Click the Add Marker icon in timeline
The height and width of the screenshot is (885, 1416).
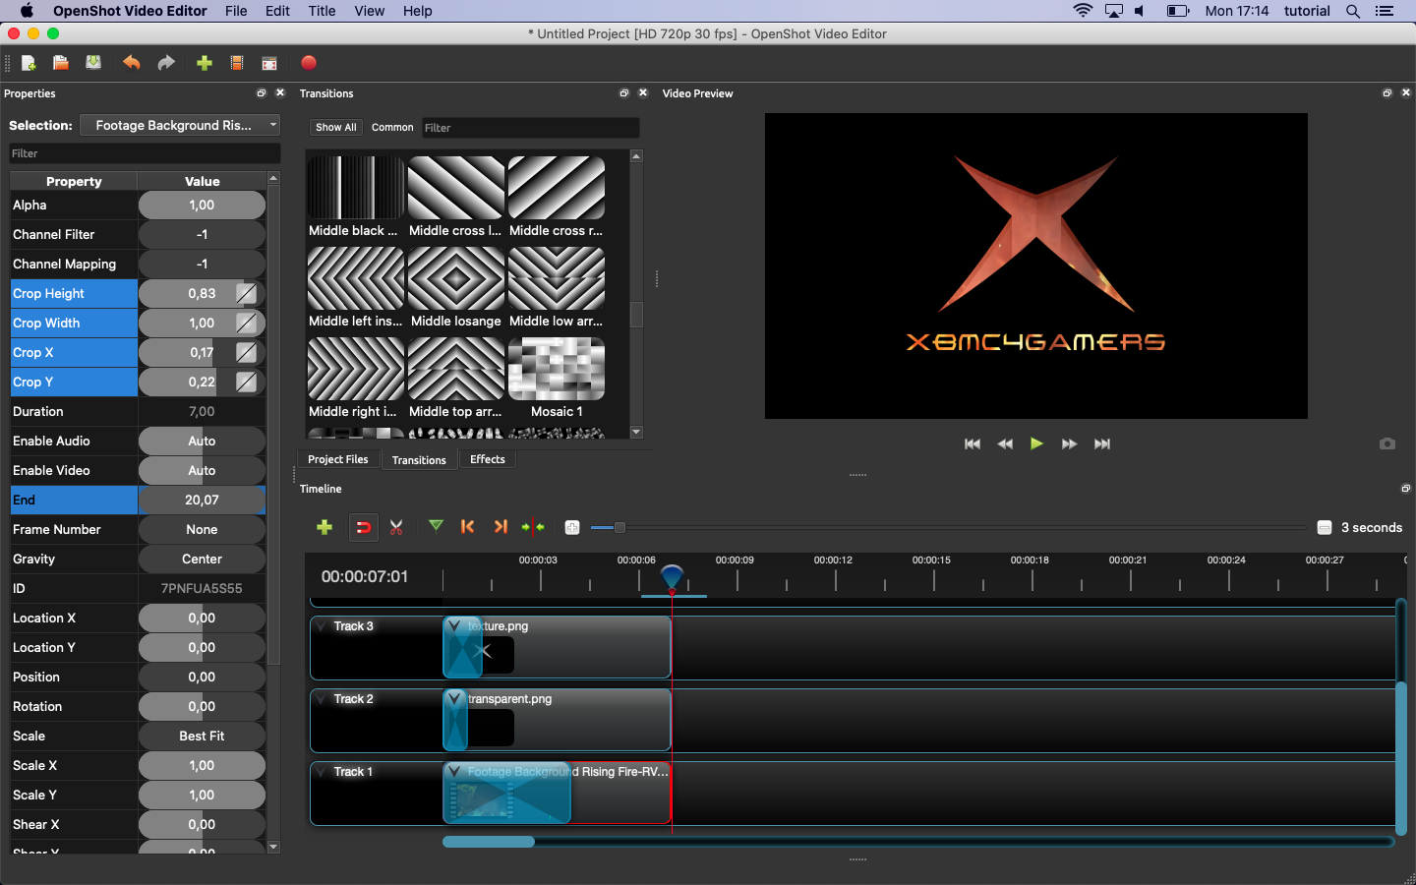tap(436, 527)
